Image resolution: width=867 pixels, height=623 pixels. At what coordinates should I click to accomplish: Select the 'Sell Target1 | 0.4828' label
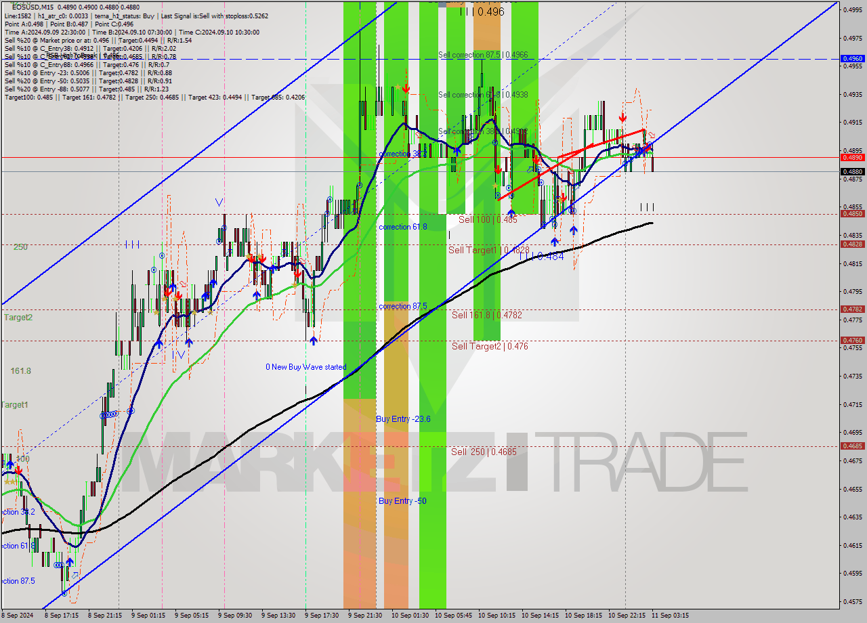point(489,250)
